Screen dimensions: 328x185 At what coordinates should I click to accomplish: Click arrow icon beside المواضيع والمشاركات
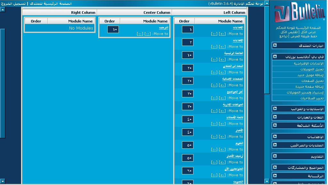(x=275, y=168)
